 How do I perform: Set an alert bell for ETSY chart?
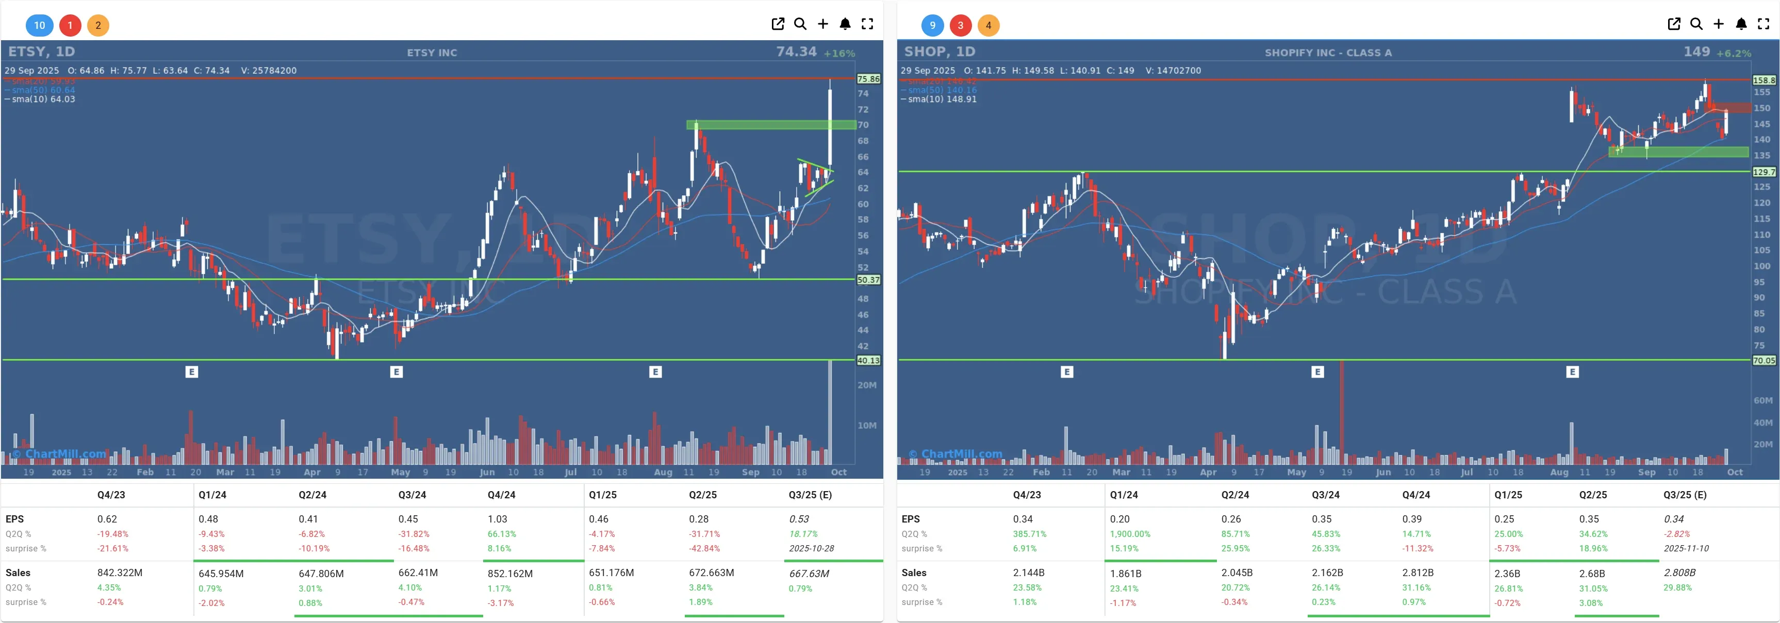pos(845,24)
